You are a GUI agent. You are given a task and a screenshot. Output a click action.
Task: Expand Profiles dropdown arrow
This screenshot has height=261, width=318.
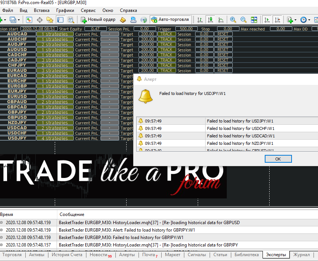19,20
